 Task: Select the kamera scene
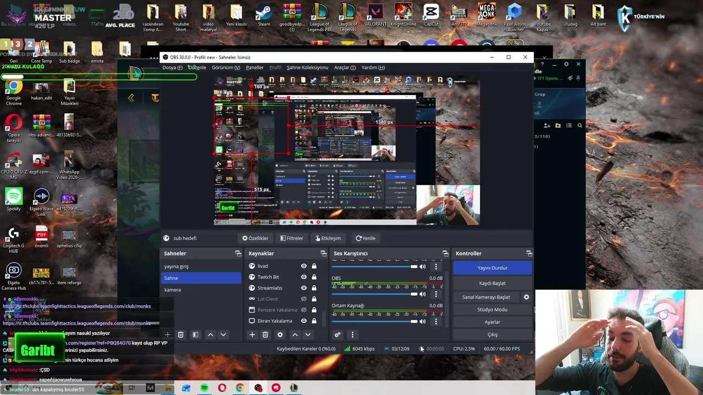tap(201, 290)
